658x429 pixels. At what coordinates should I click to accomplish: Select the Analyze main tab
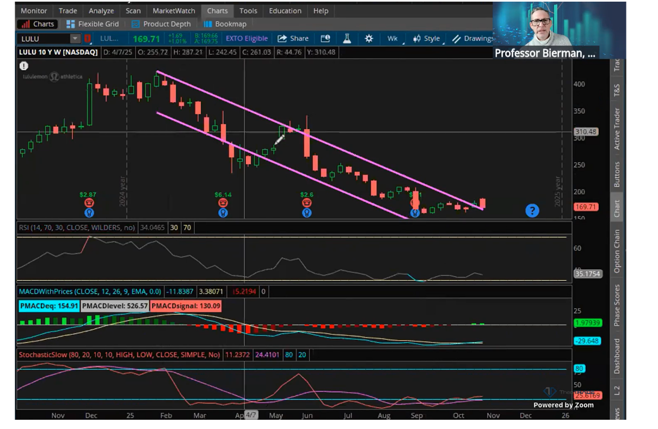pos(102,10)
